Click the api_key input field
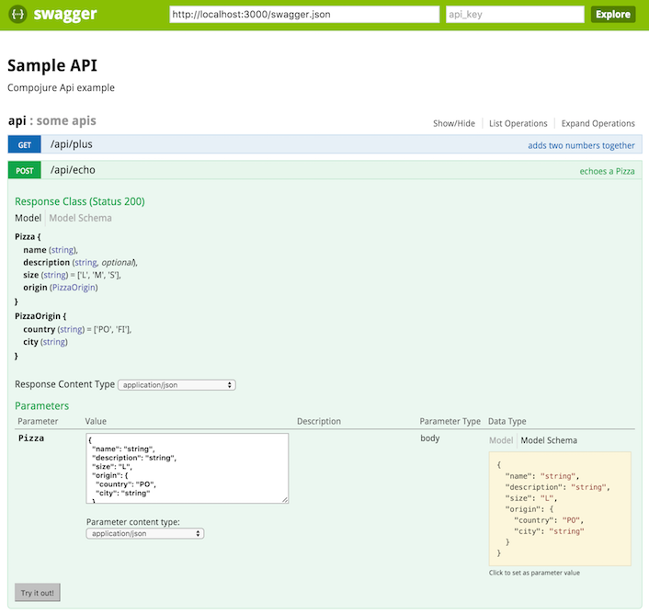This screenshot has height=614, width=649. tap(514, 14)
